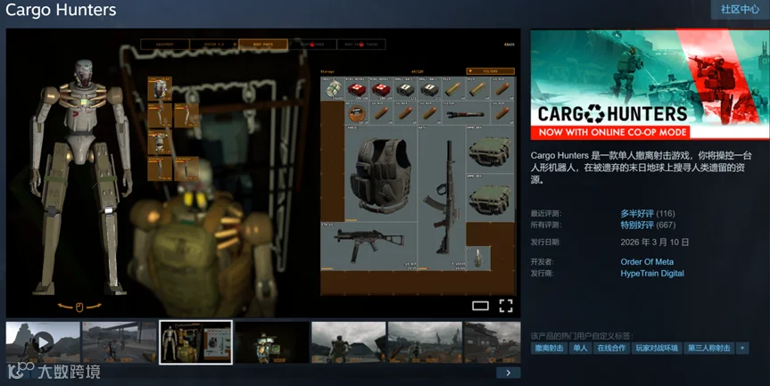Open publisher HypeTrain Digital link
The image size is (770, 386).
click(x=652, y=273)
